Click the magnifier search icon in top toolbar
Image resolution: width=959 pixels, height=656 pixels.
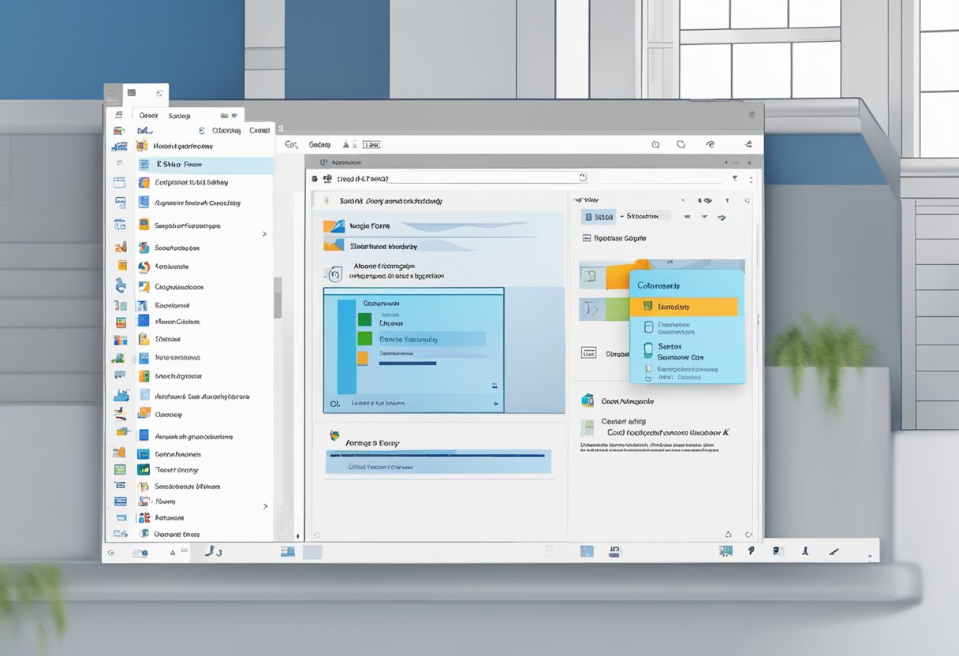[x=655, y=145]
